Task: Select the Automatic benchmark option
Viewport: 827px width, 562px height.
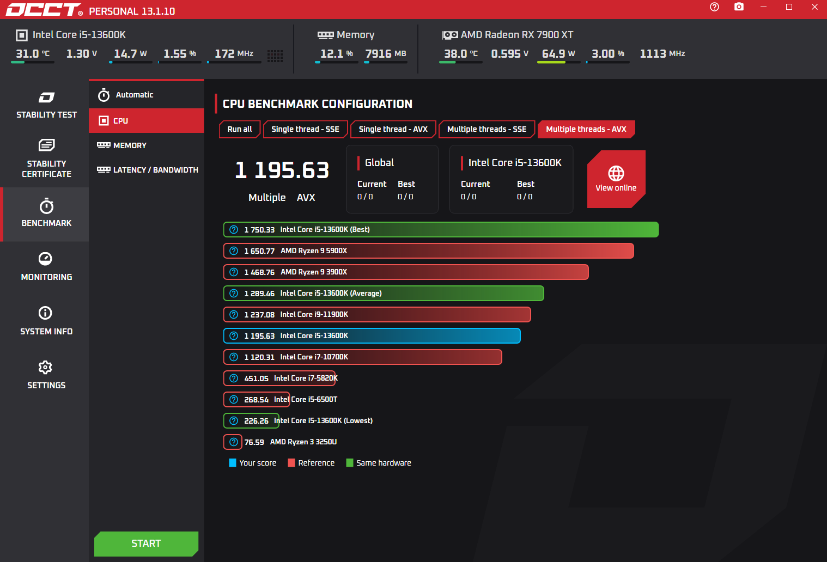Action: [x=146, y=95]
